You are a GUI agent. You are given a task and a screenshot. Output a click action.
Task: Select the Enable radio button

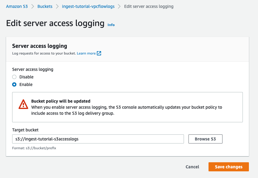[x=14, y=84]
